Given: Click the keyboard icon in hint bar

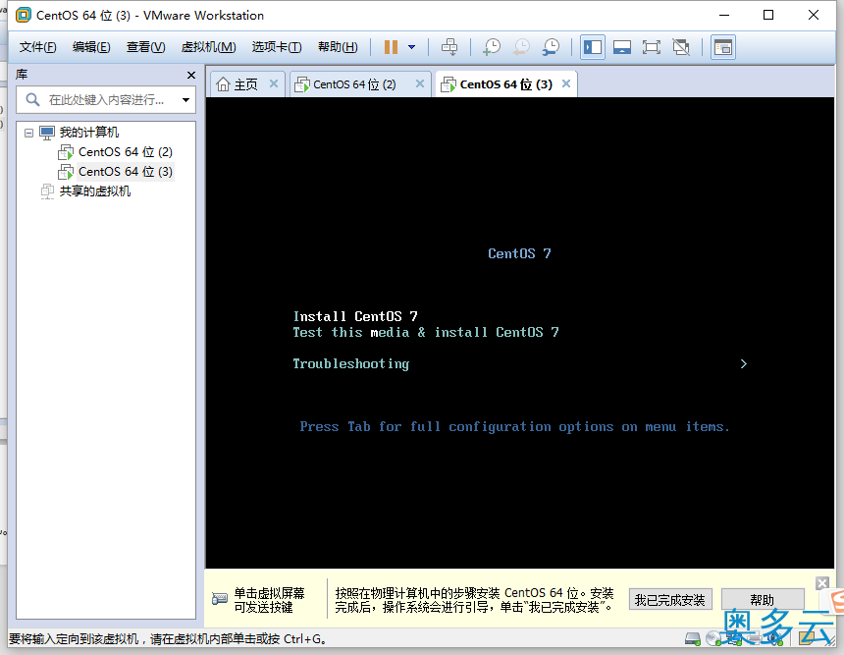Looking at the screenshot, I should pyautogui.click(x=220, y=599).
